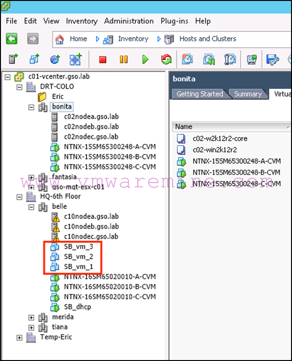Image resolution: width=292 pixels, height=361 pixels.
Task: Collapse the HQ-6th Floor datacenter
Action: pos(19,197)
